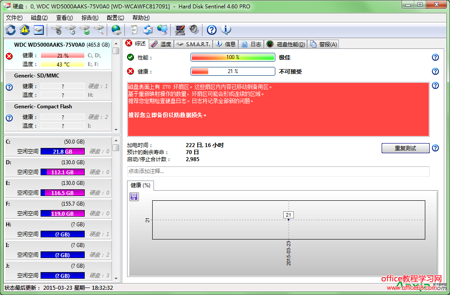
Task: Click the H: partition label
Action: pyautogui.click(x=8, y=225)
